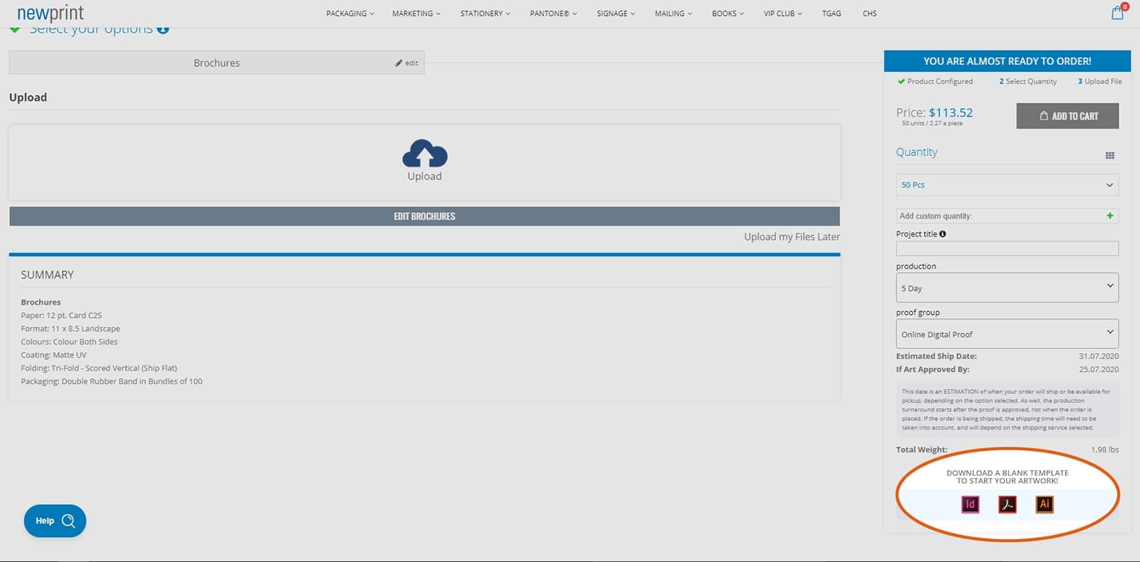
Task: Download the InDesign blank template
Action: pos(970,504)
